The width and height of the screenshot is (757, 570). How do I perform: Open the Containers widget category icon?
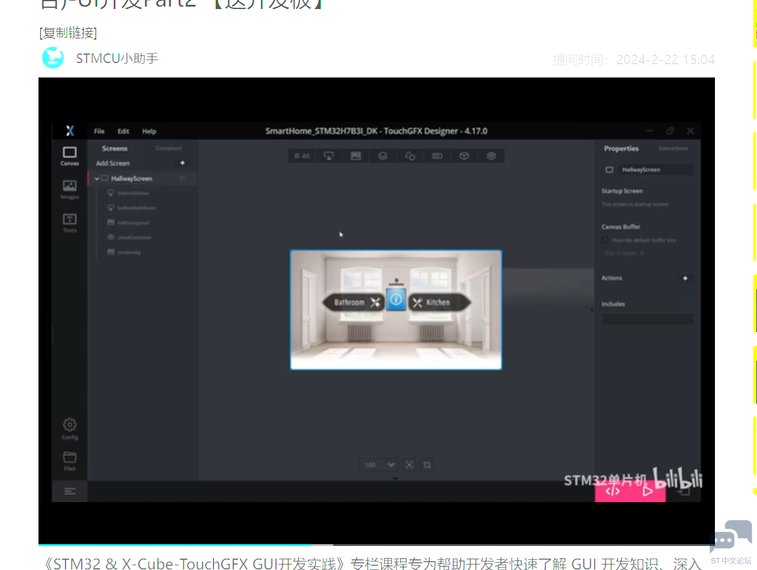coord(382,156)
